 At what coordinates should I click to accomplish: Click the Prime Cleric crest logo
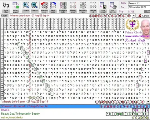(132, 25)
